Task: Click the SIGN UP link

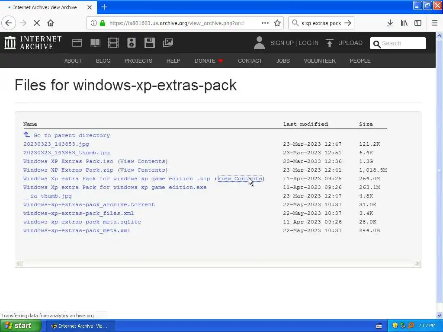Action: pos(282,43)
